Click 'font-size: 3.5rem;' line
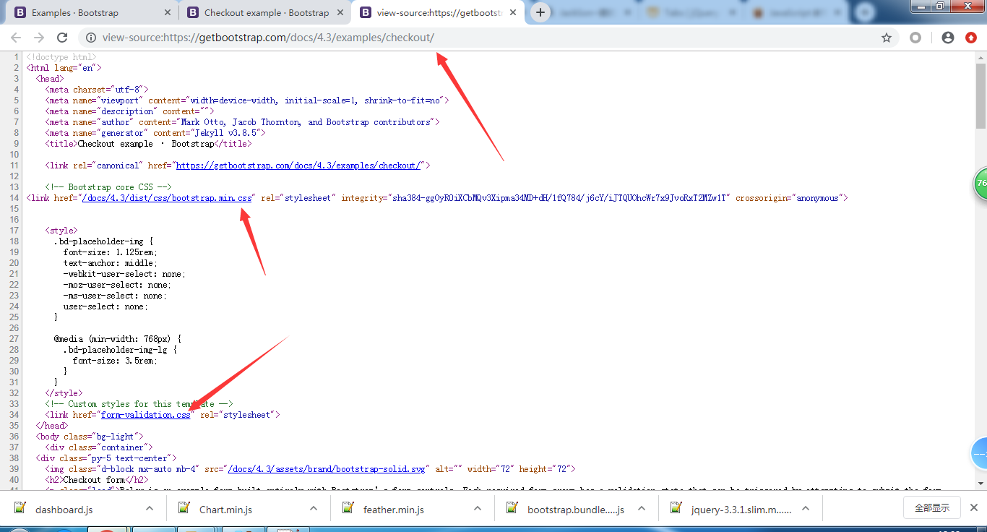 115,361
